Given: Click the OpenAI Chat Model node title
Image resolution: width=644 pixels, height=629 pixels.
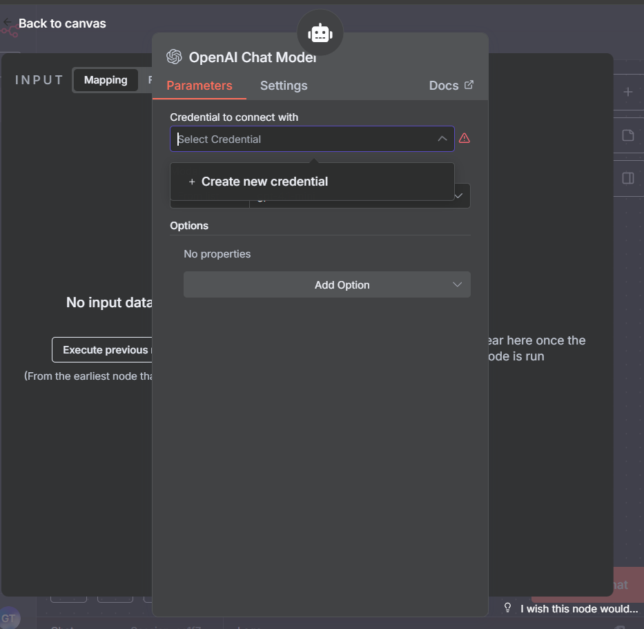Looking at the screenshot, I should (x=253, y=57).
